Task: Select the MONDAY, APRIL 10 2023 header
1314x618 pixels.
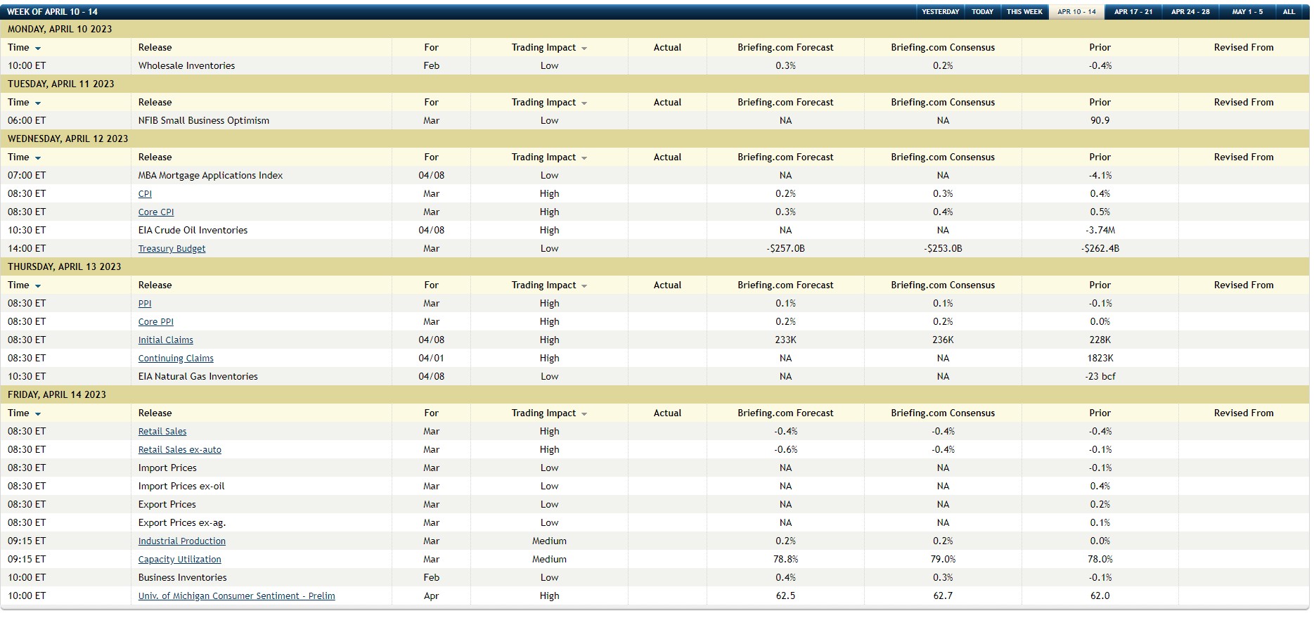Action: click(x=60, y=29)
